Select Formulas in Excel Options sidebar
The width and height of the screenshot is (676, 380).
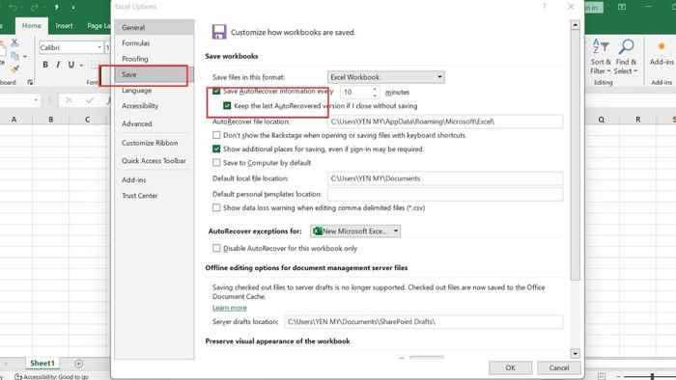154,43
